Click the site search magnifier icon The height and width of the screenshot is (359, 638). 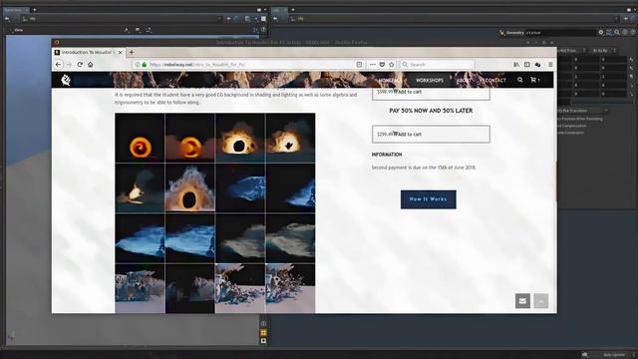click(x=520, y=80)
